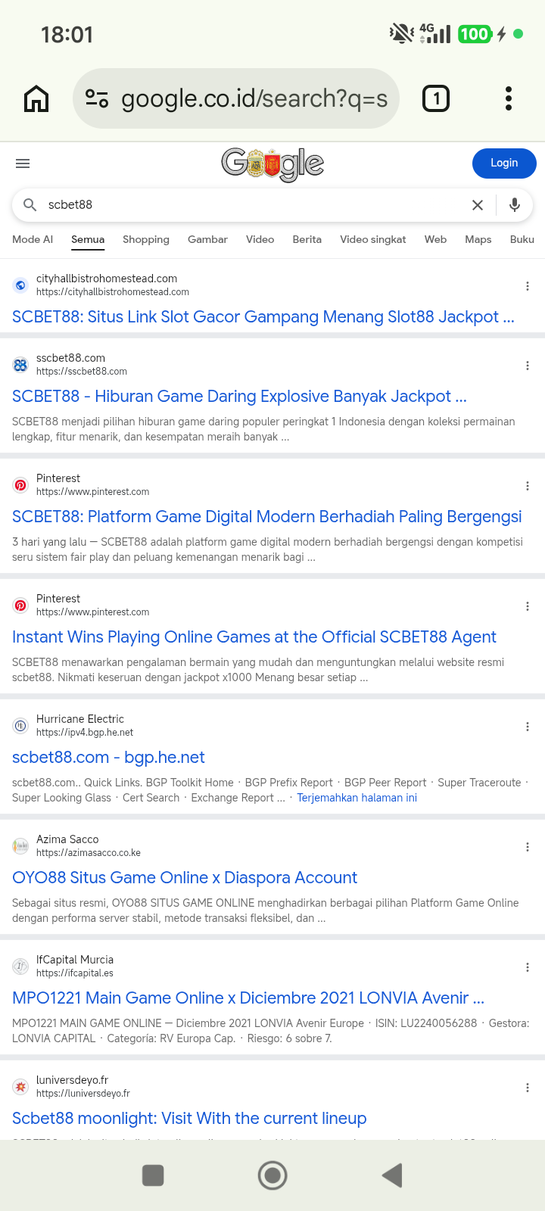The height and width of the screenshot is (1211, 545).
Task: Open more options for cityhallbistrohomestead.com result
Action: click(x=528, y=286)
